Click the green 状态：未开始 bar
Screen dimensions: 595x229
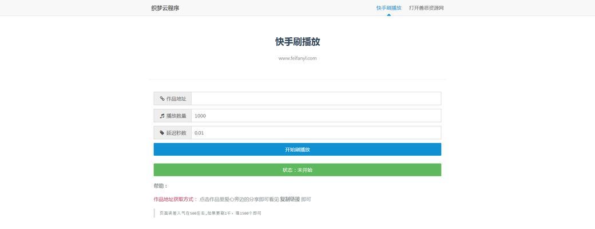click(x=297, y=170)
